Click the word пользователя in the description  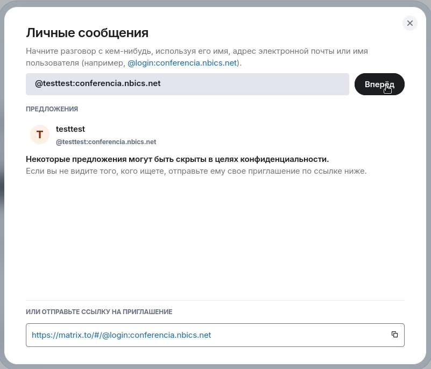tap(53, 63)
